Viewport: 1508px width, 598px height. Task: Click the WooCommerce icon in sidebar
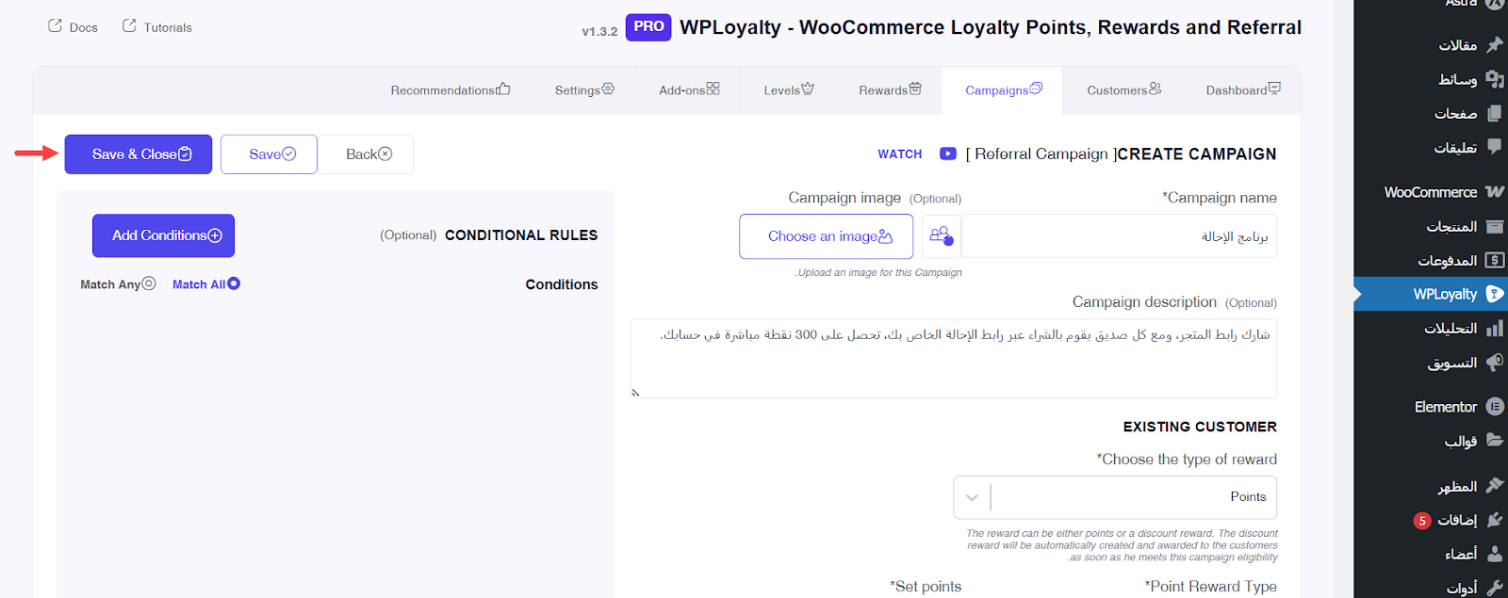coord(1495,192)
